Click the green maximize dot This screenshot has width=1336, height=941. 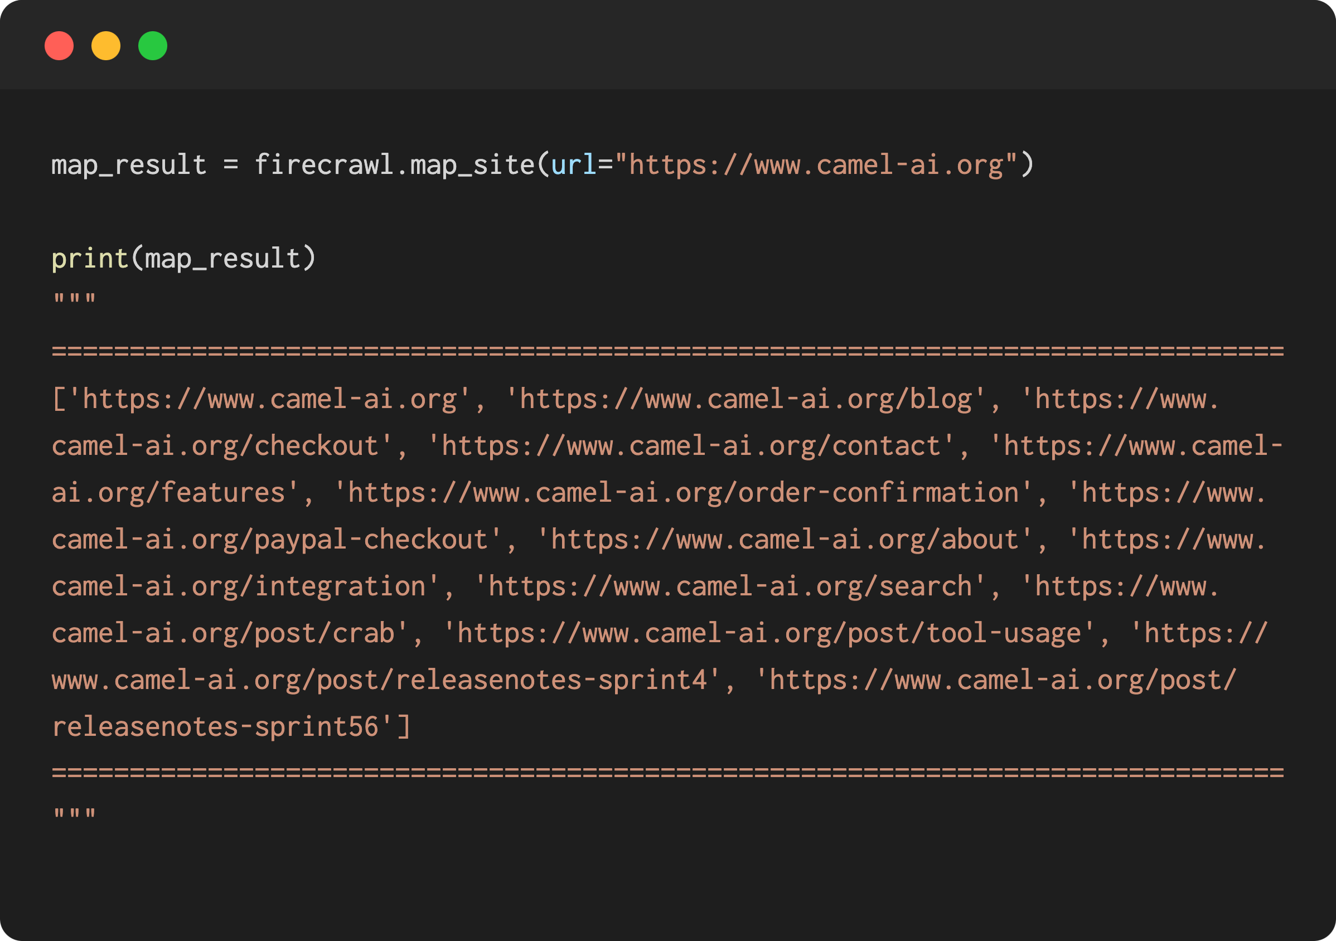click(153, 46)
